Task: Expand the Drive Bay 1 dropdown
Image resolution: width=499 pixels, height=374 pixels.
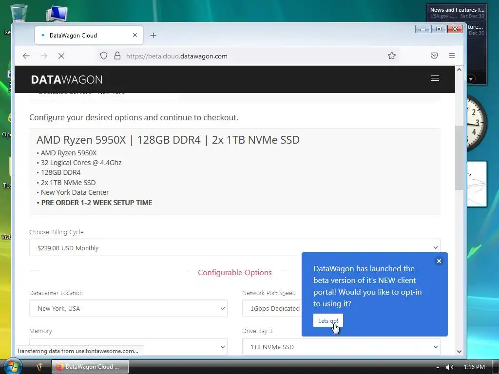Action: pos(341,346)
